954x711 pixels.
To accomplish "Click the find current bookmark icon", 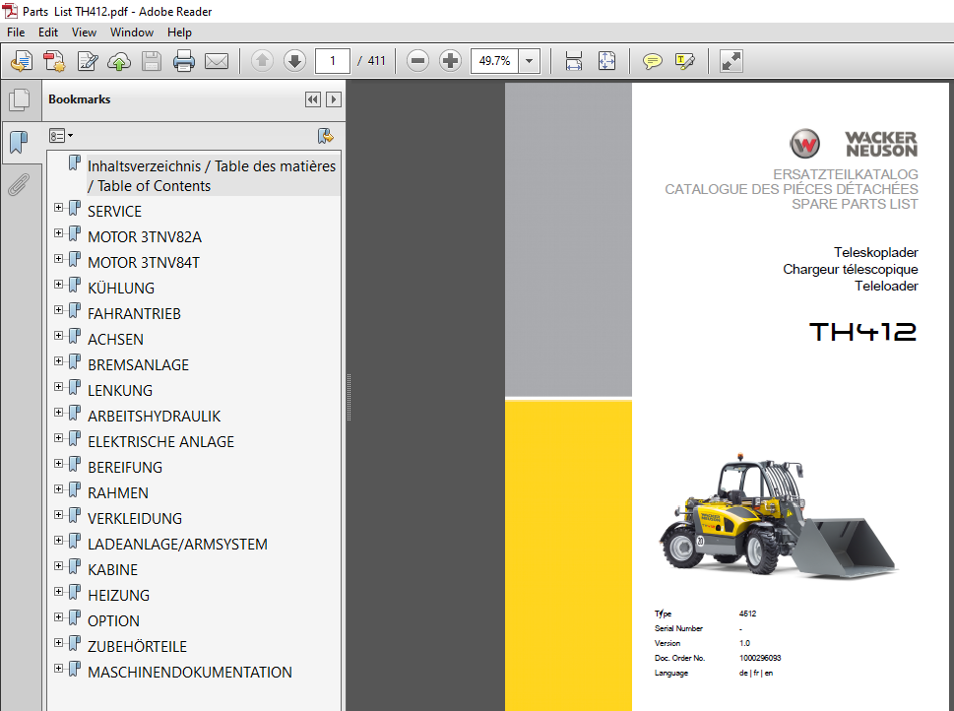I will (x=326, y=136).
